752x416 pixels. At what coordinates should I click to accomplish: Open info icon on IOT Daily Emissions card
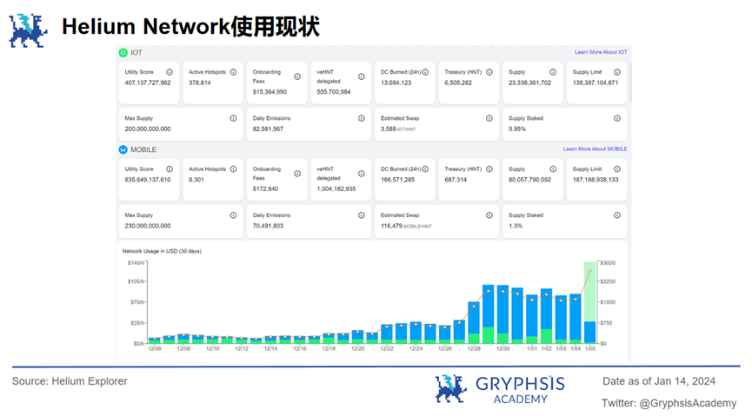pos(361,118)
